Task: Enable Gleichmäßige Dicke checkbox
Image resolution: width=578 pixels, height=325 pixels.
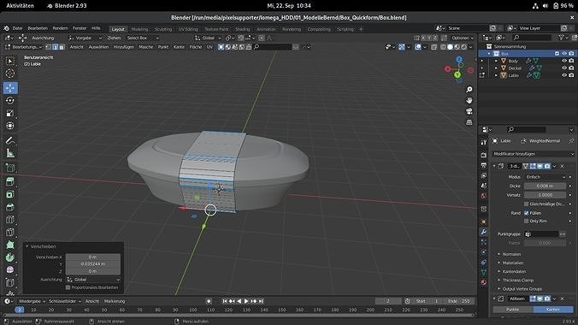Action: tap(527, 204)
